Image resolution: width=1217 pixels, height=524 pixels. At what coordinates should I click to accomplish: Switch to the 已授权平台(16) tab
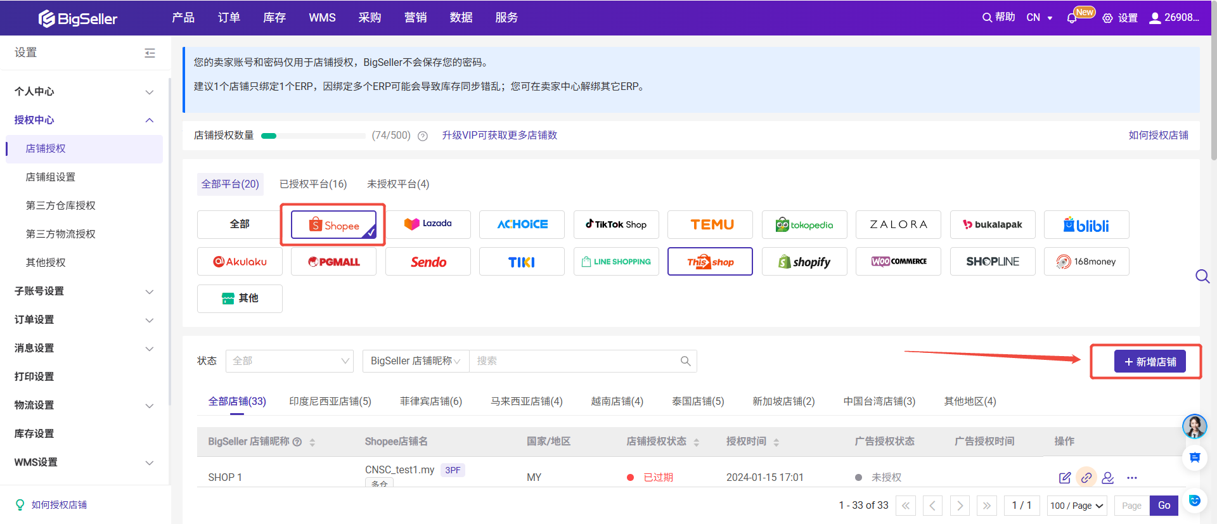[x=313, y=184]
